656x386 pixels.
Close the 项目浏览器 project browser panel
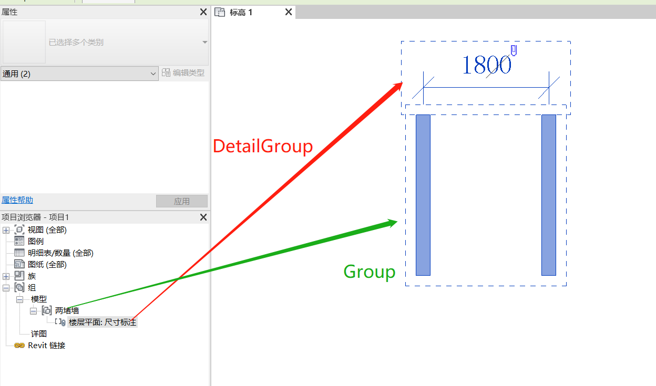click(x=203, y=217)
